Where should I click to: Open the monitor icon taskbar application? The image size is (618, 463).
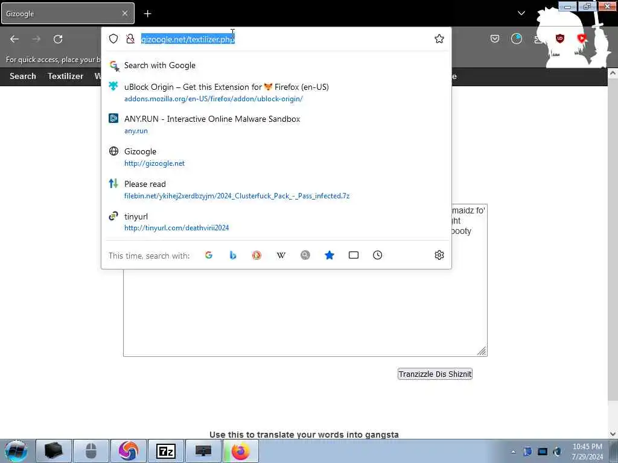[203, 451]
